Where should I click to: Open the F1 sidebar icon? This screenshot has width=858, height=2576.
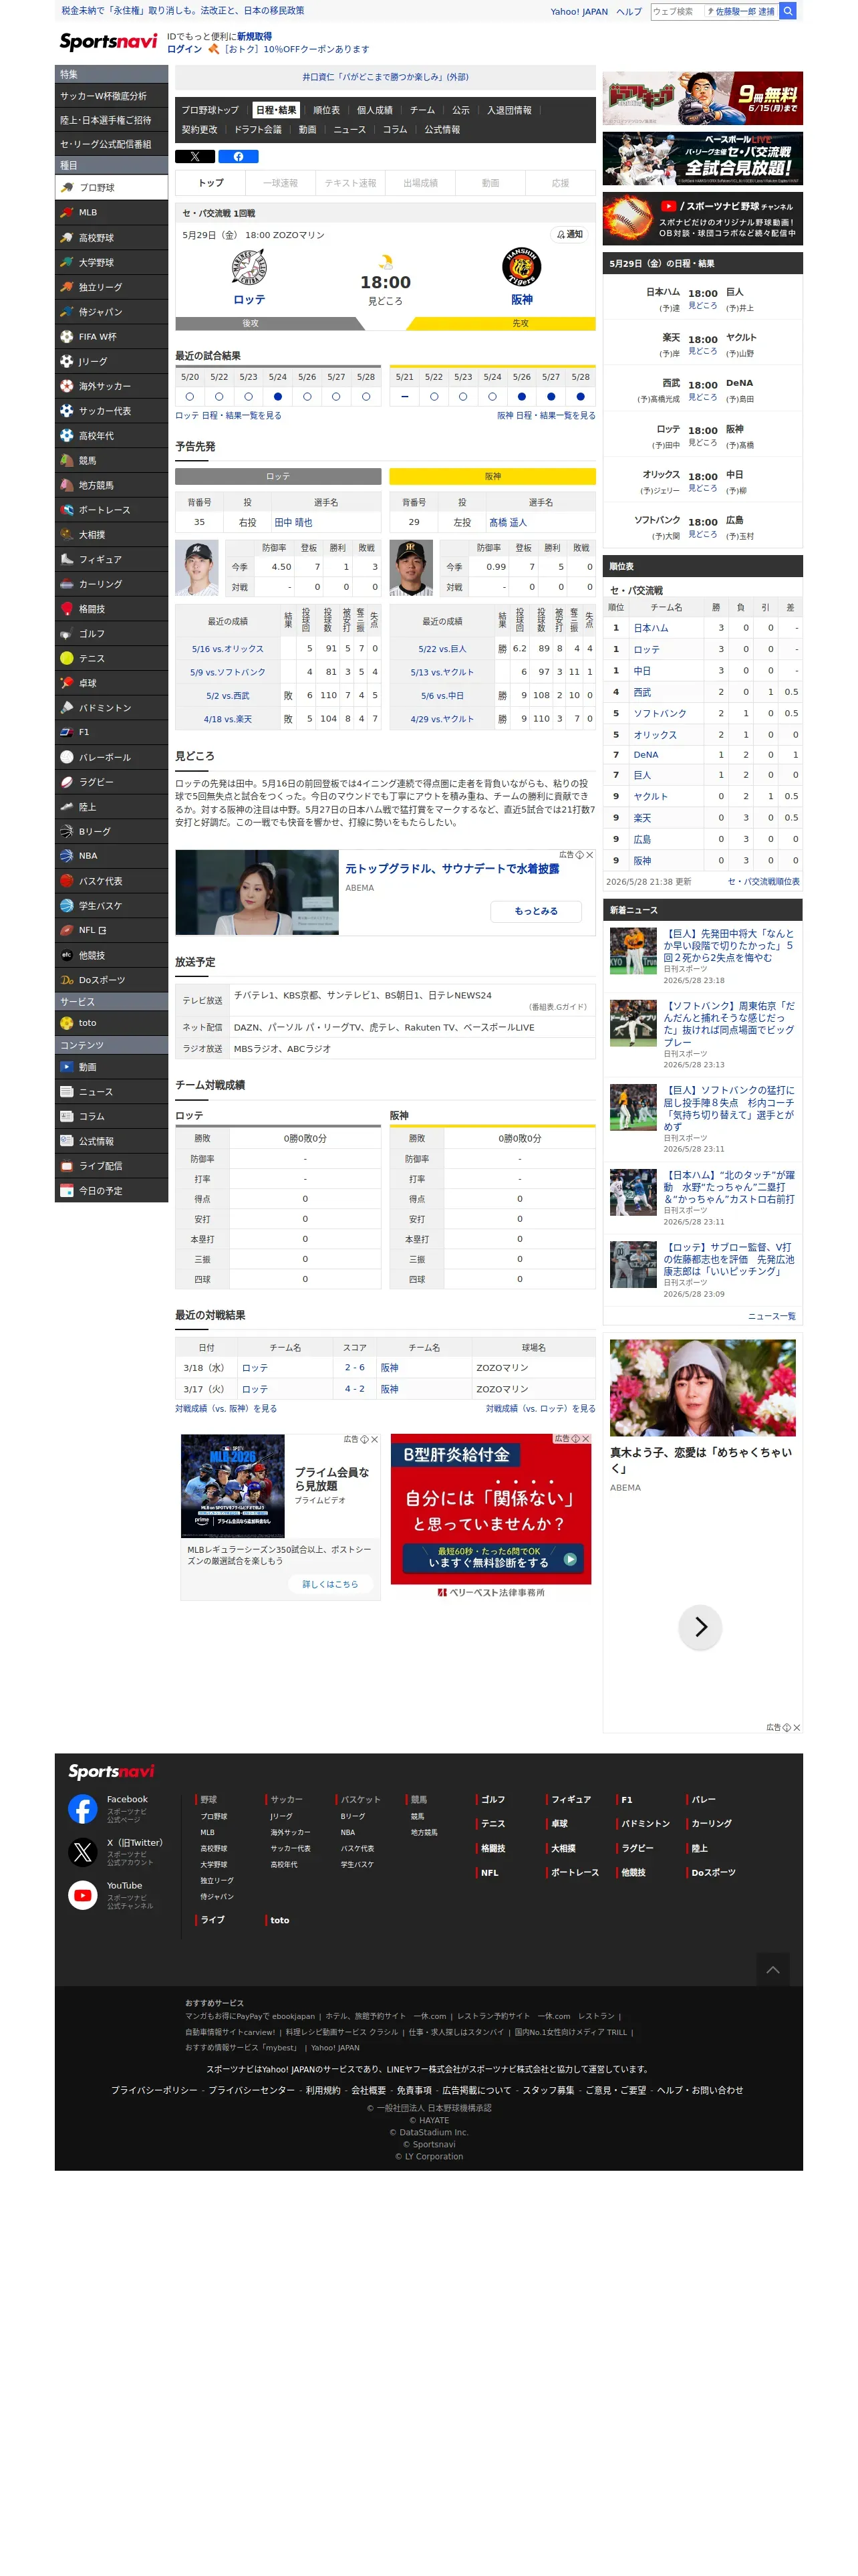[x=67, y=732]
